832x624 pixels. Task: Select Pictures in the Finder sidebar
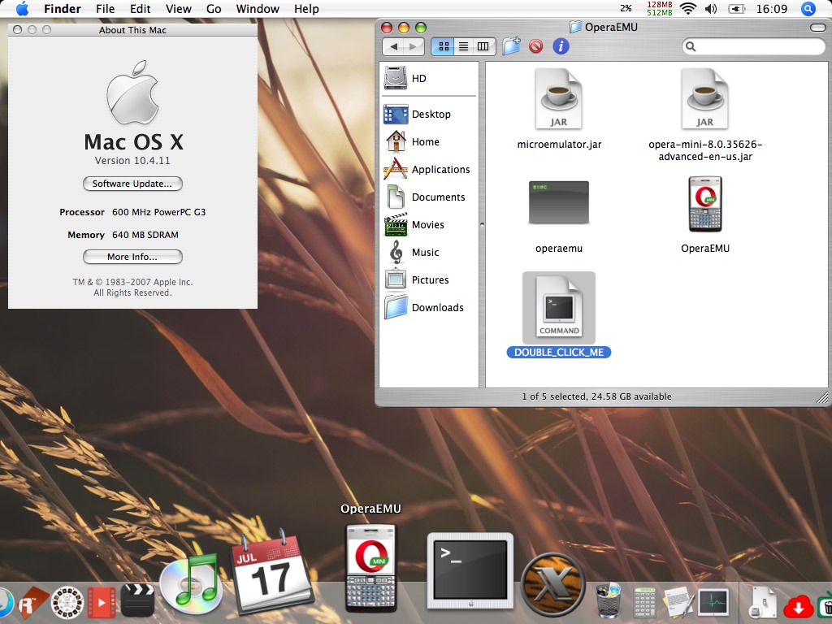pyautogui.click(x=429, y=279)
